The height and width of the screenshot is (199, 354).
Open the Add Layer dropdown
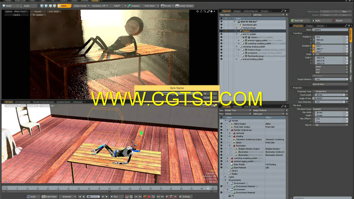click(x=269, y=114)
